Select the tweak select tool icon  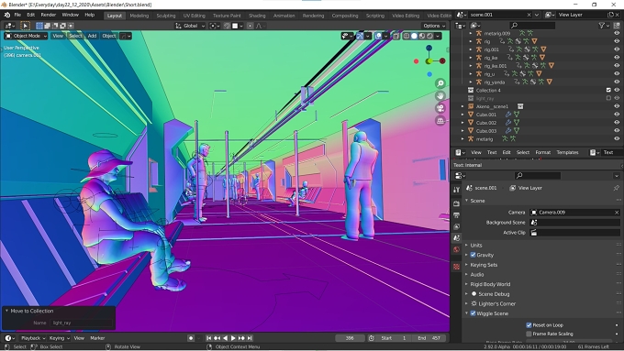point(25,26)
